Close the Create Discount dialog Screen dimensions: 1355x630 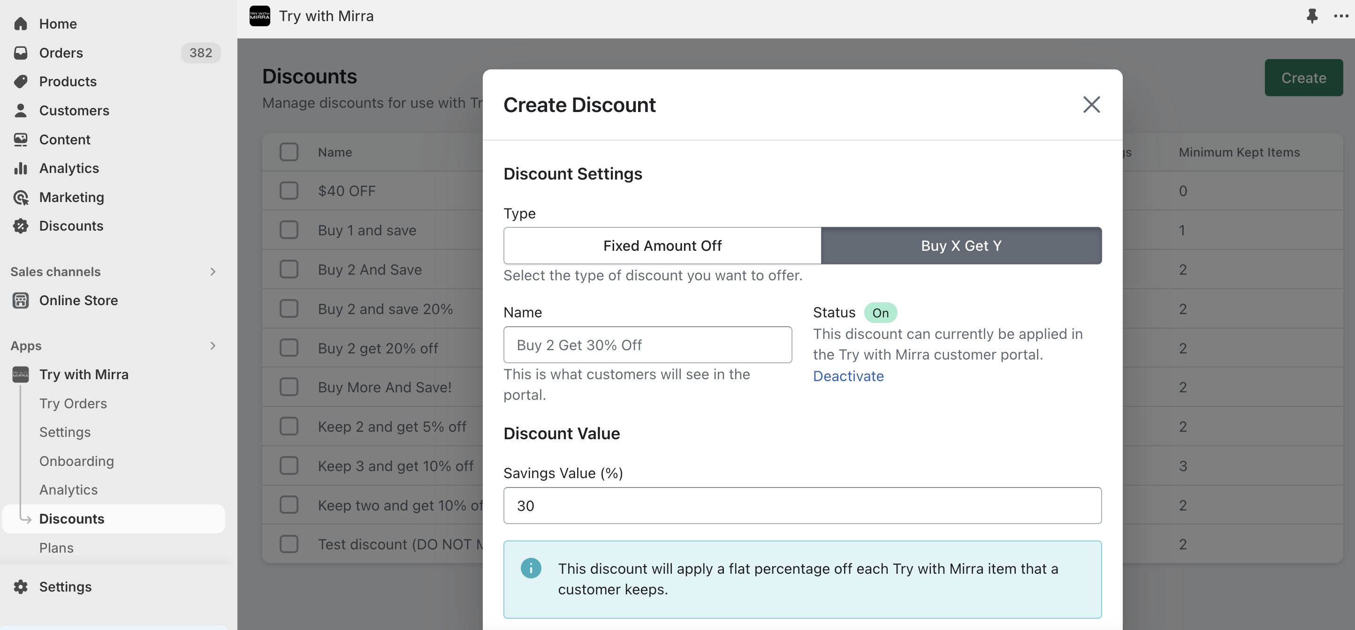click(x=1091, y=105)
